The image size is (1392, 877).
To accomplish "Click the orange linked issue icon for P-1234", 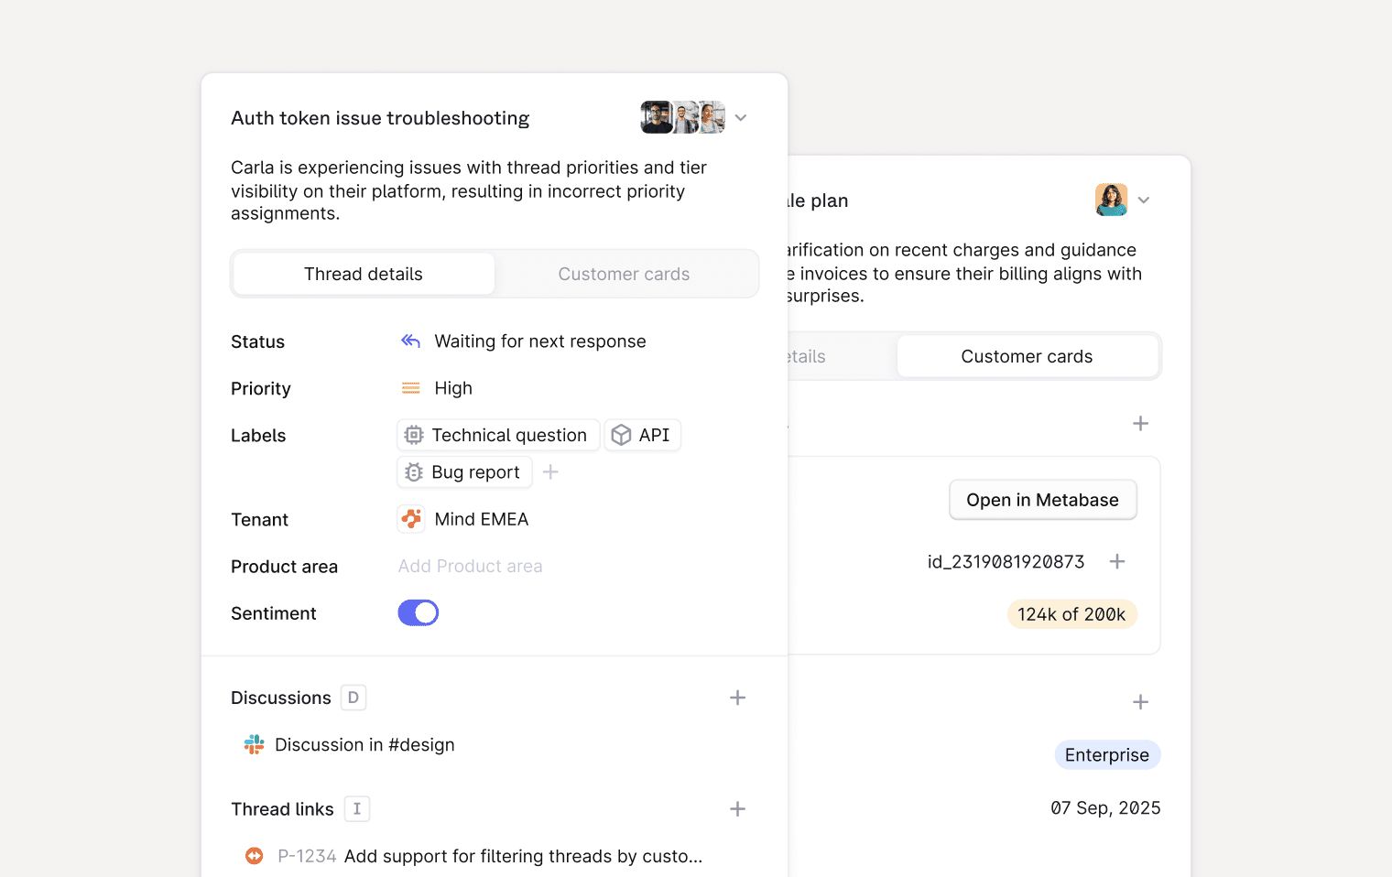I will click(x=254, y=856).
